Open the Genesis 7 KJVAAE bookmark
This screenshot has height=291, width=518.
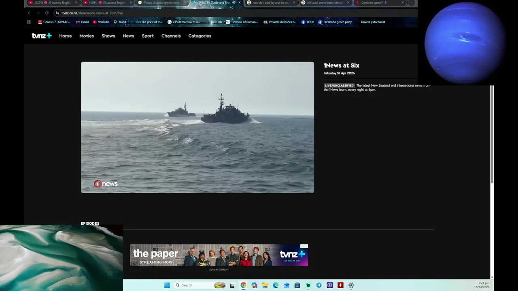pyautogui.click(x=54, y=22)
